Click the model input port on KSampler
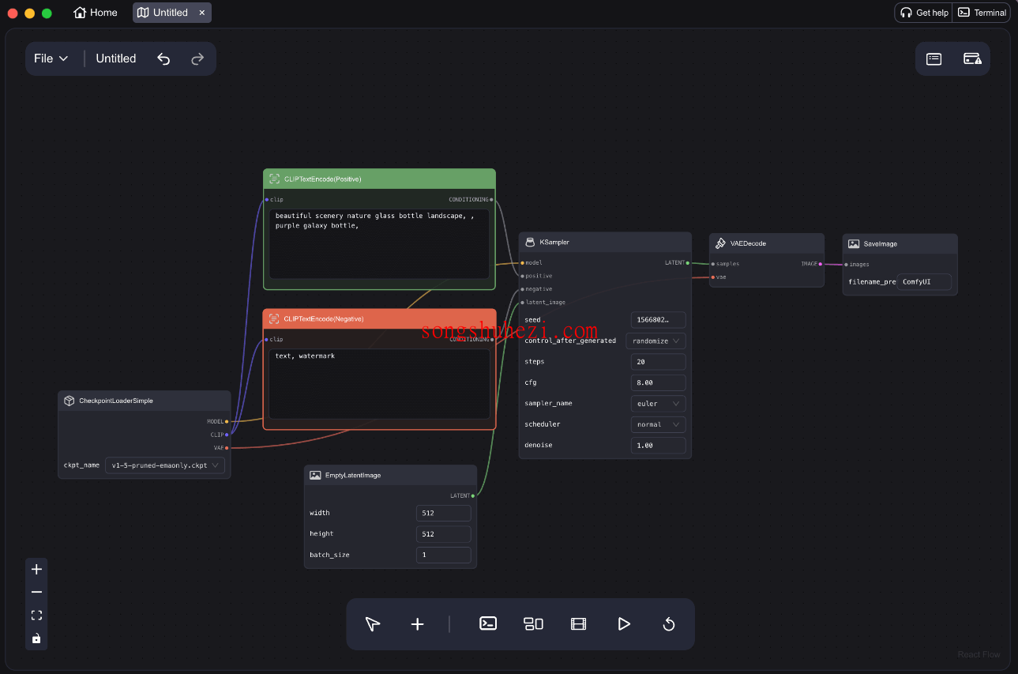This screenshot has height=674, width=1018. coord(522,262)
